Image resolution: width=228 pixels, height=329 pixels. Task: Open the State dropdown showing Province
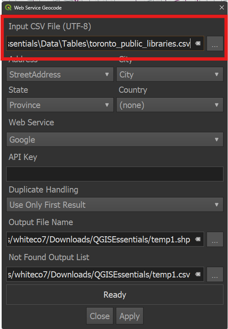[60, 105]
